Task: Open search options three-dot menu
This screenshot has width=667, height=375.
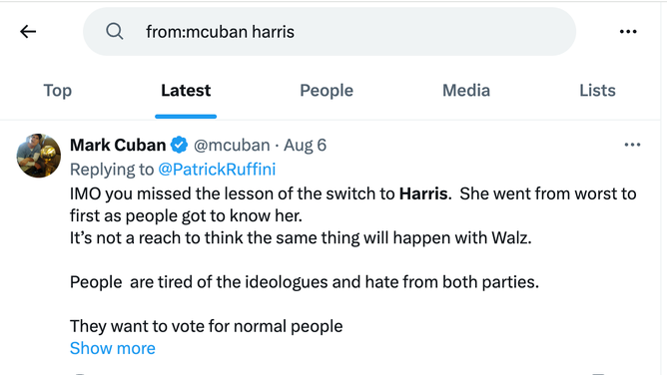Action: coord(628,32)
